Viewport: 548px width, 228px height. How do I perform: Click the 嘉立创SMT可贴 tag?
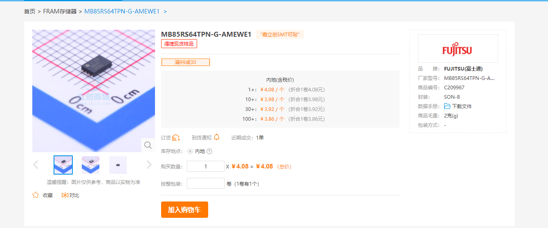280,35
